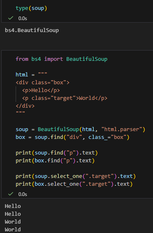Click the last World output line
The width and height of the screenshot is (153, 233).
coord(13,229)
